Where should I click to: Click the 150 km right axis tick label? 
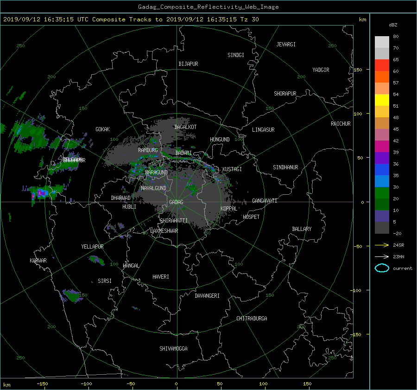[x=358, y=70]
